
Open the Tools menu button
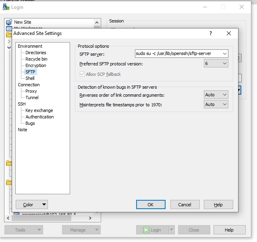23,230
